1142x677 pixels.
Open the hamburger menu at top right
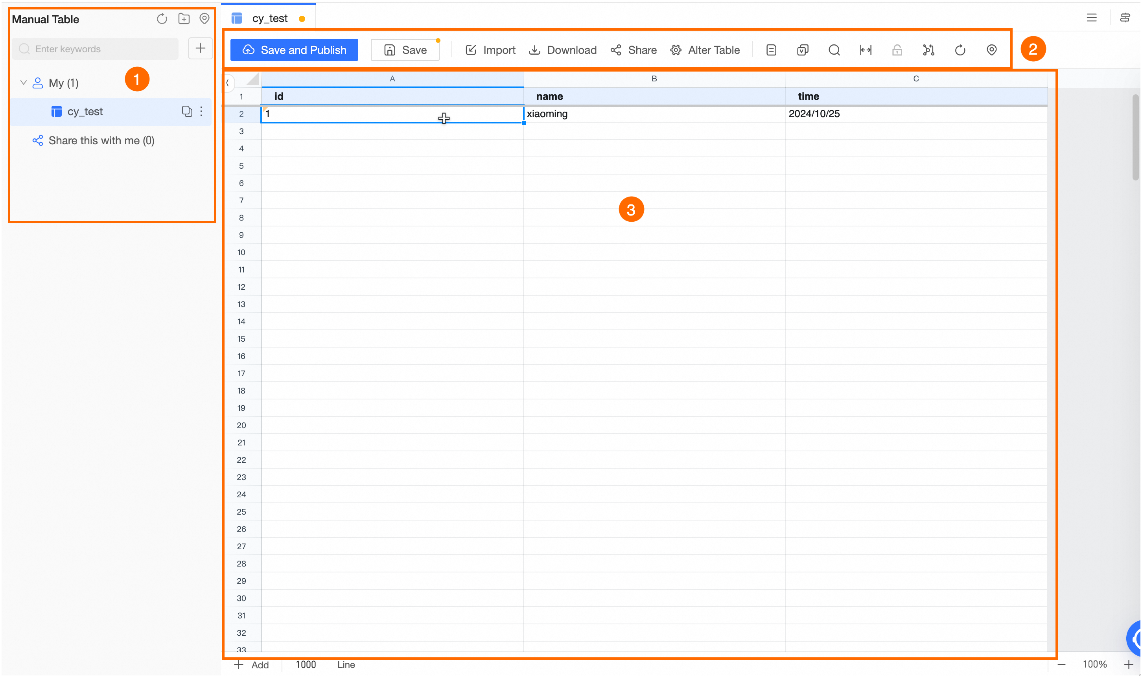(1091, 18)
